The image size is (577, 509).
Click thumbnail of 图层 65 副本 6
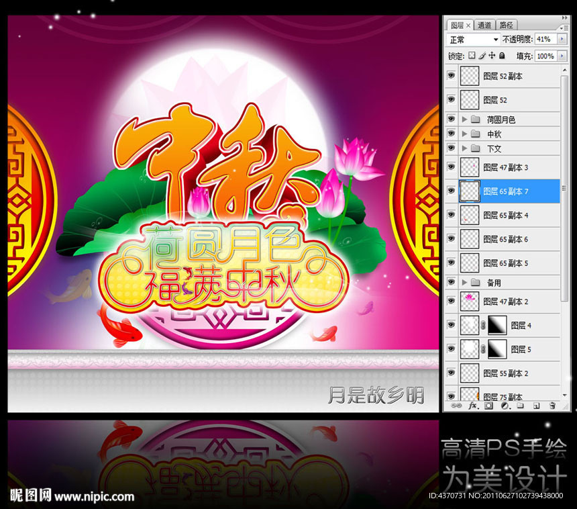click(x=470, y=238)
